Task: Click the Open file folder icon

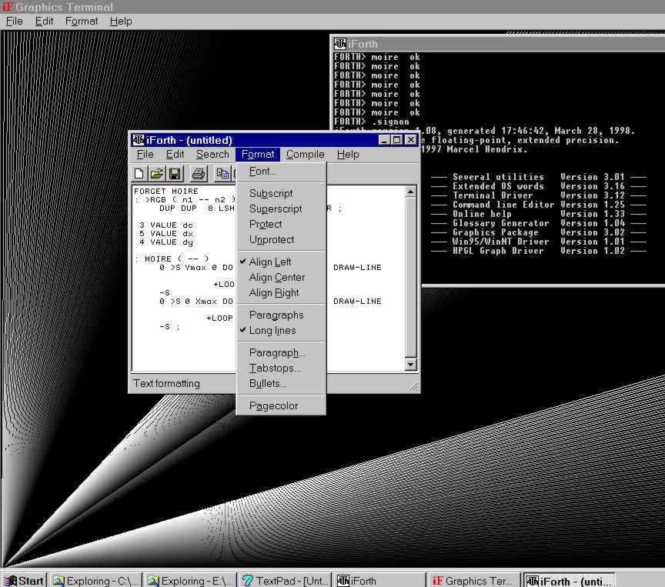Action: pos(156,174)
